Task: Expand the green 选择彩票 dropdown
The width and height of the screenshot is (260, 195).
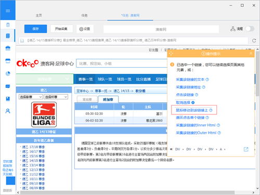Action: 45,79
